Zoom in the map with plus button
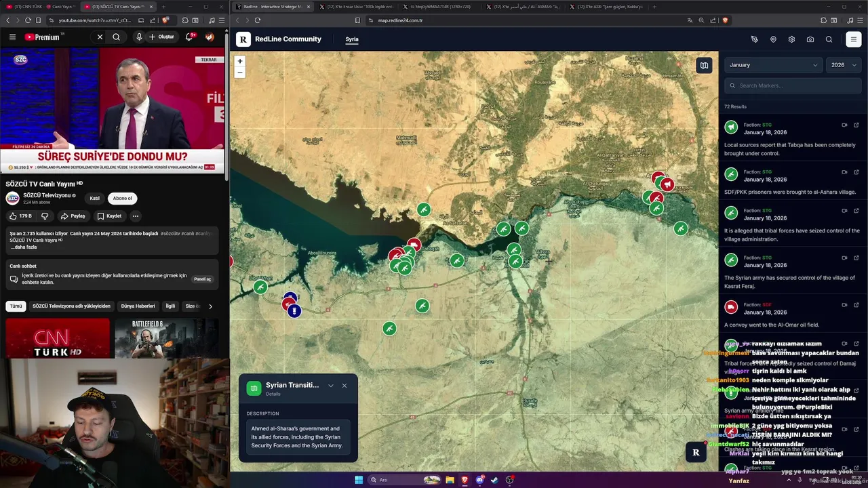 coord(239,61)
